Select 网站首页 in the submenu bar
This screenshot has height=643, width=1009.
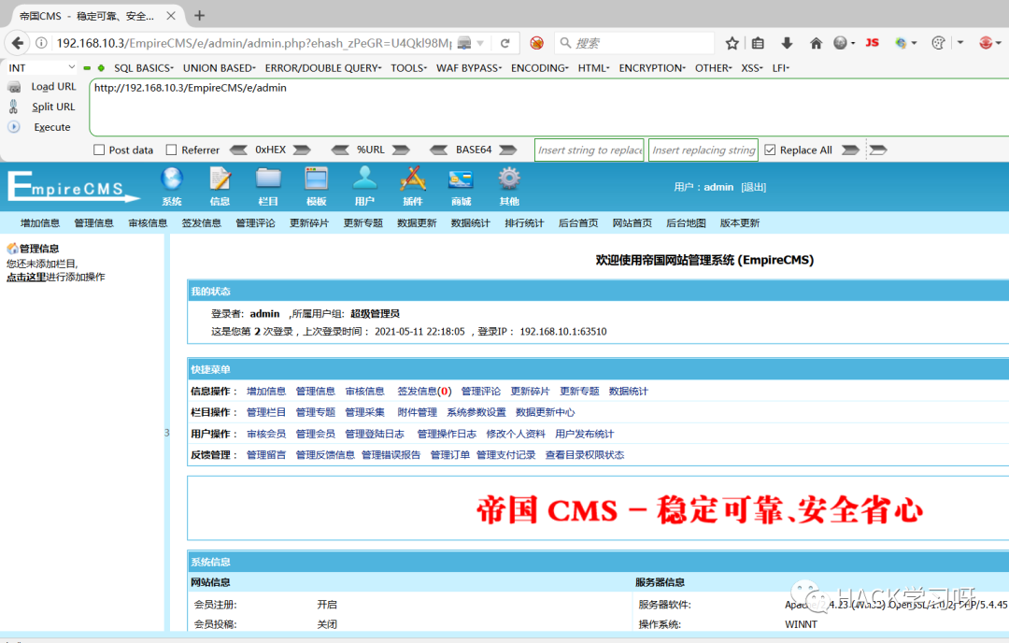632,223
